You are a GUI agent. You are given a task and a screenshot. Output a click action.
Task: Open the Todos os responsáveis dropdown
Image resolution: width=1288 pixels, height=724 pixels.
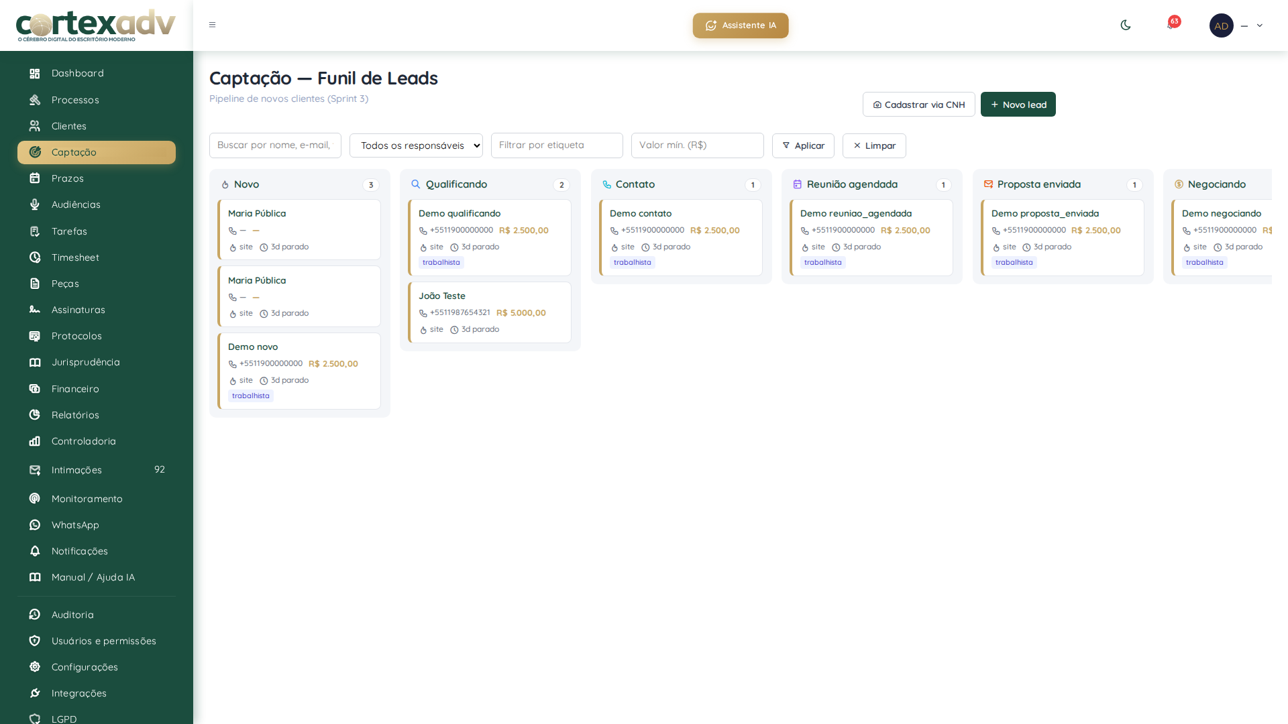[416, 145]
